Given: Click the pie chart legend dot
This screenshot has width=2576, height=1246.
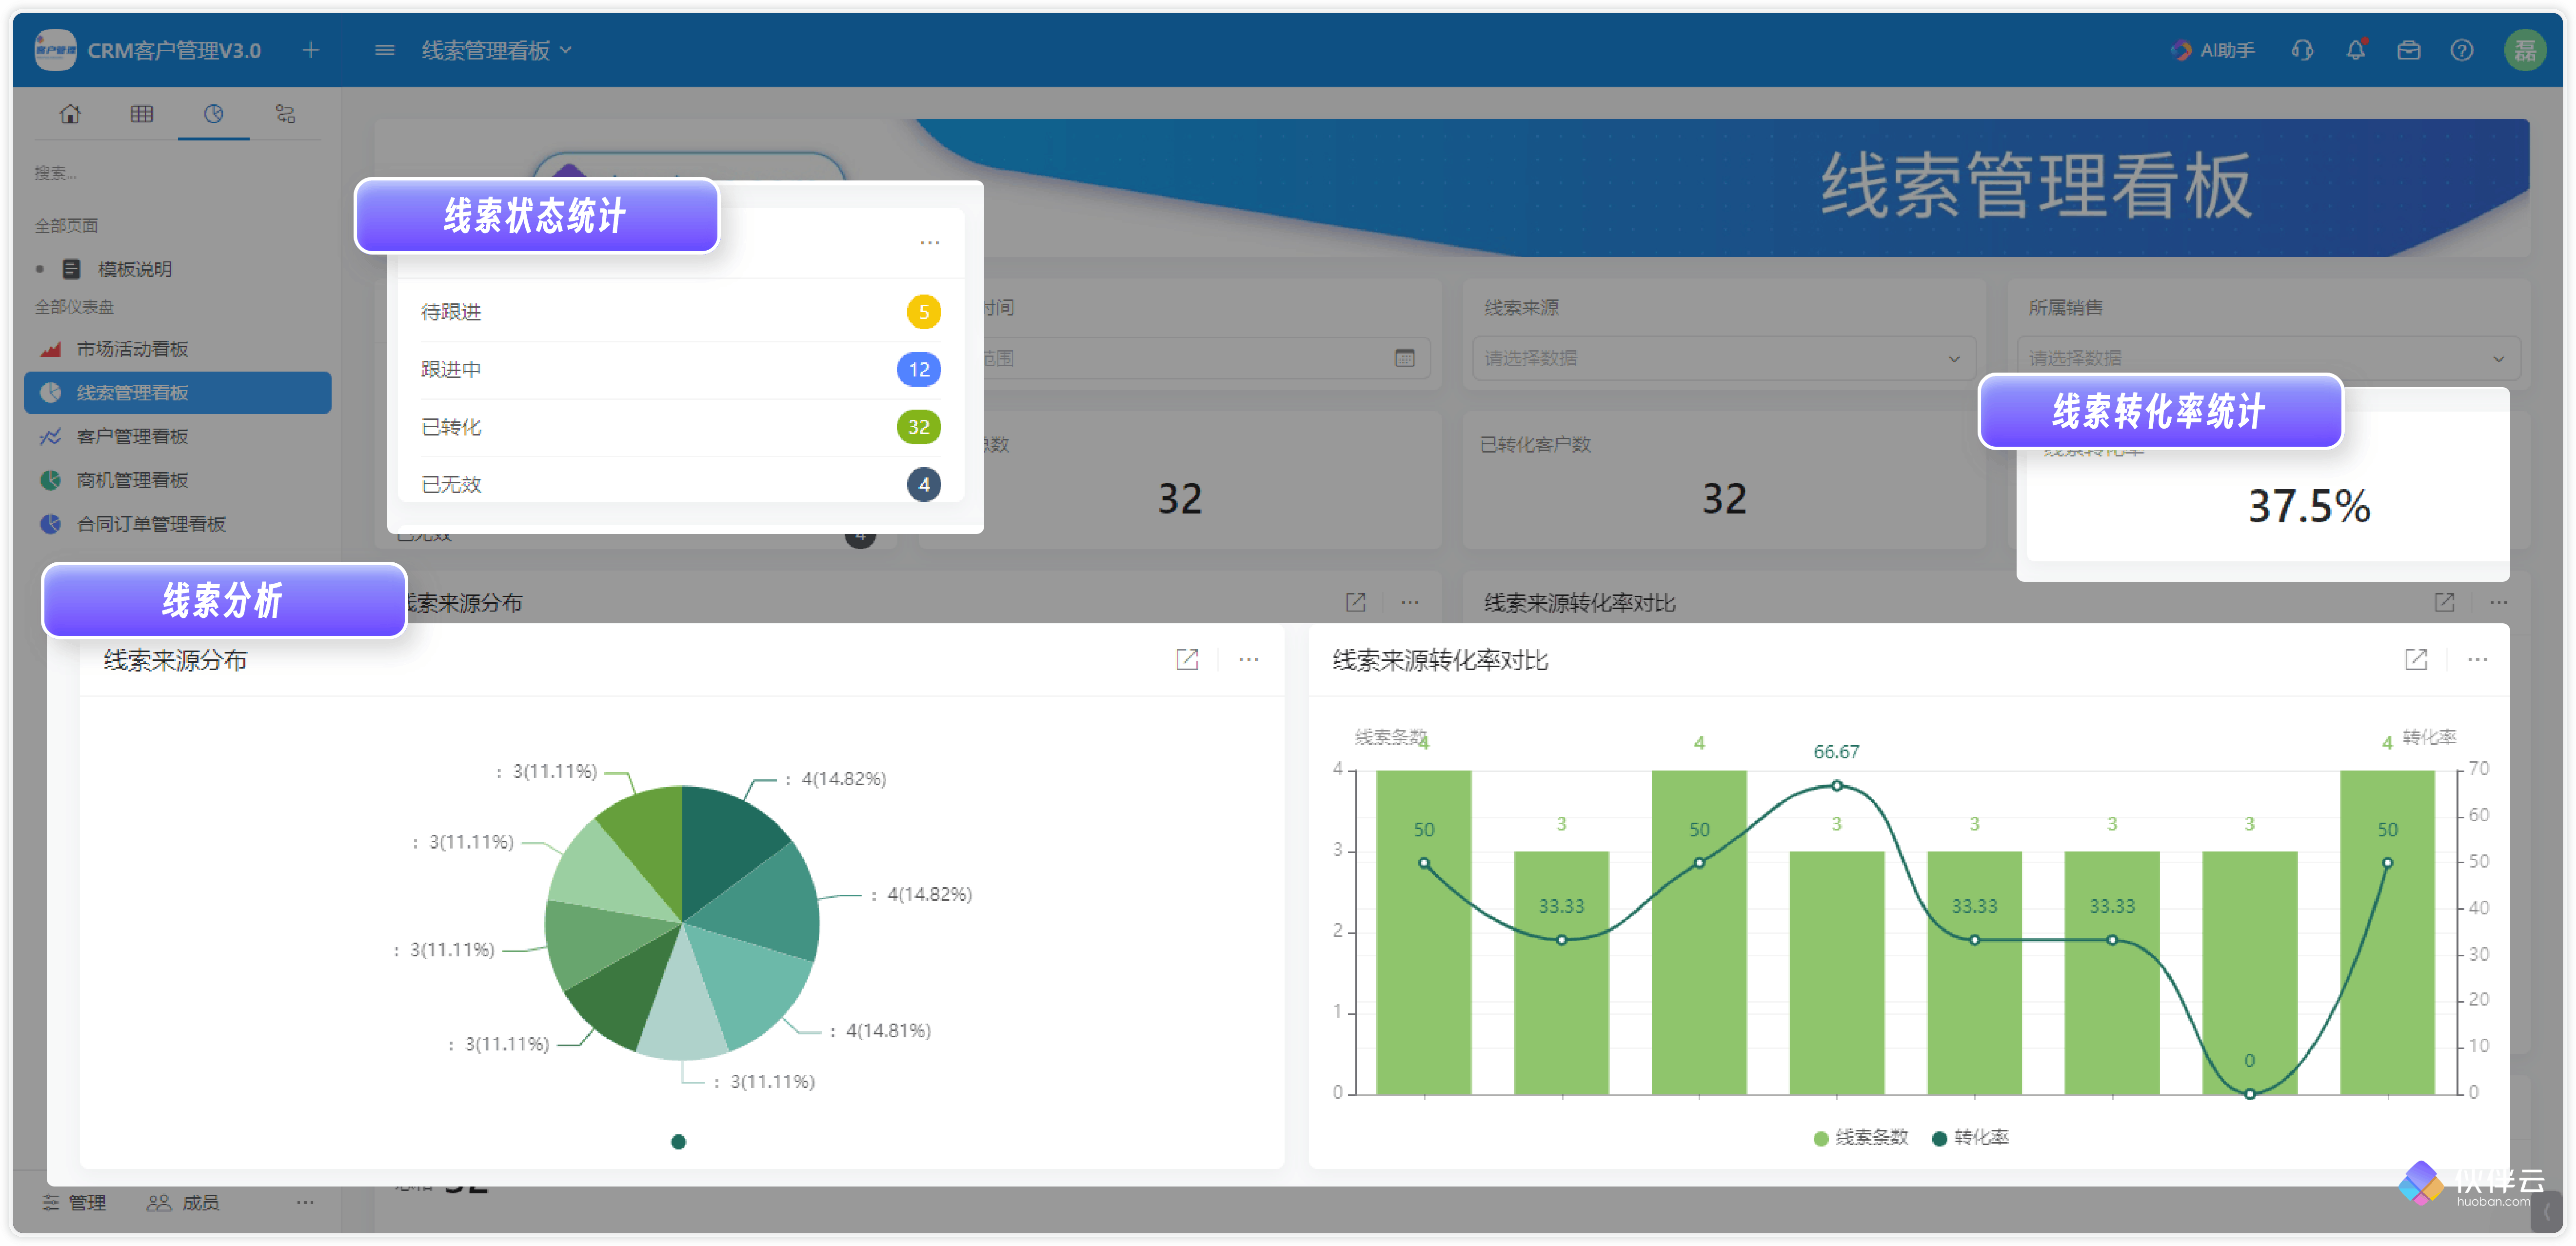Looking at the screenshot, I should pos(679,1142).
